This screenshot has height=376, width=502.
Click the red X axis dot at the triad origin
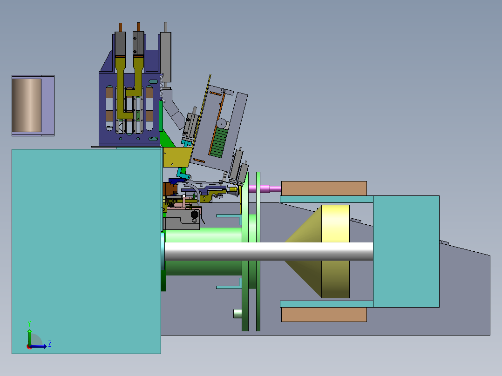(x=29, y=347)
